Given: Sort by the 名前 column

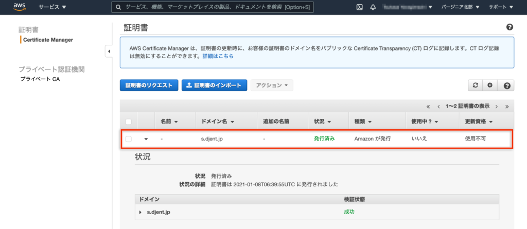Looking at the screenshot, I should [x=169, y=122].
